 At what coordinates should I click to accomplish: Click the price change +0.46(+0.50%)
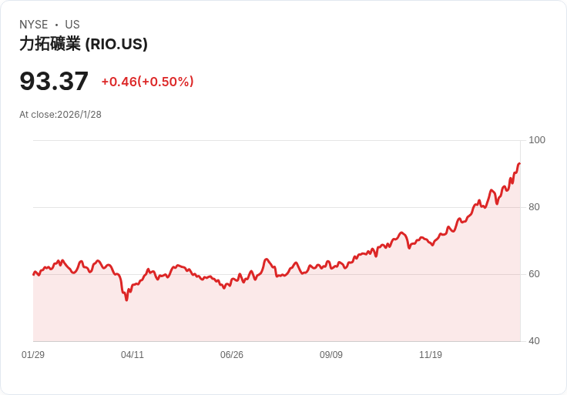tap(148, 82)
